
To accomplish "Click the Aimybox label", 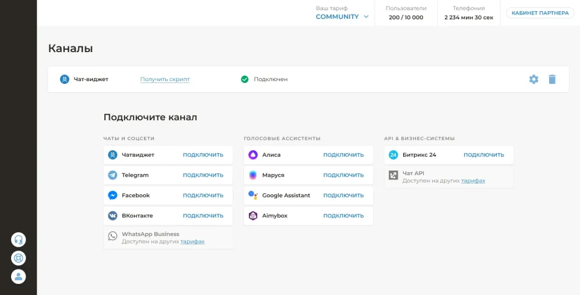I will tap(275, 216).
